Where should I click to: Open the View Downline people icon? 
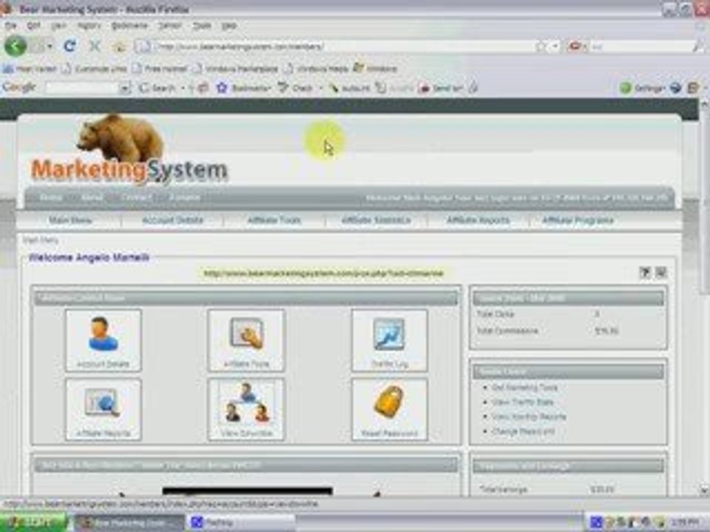246,409
